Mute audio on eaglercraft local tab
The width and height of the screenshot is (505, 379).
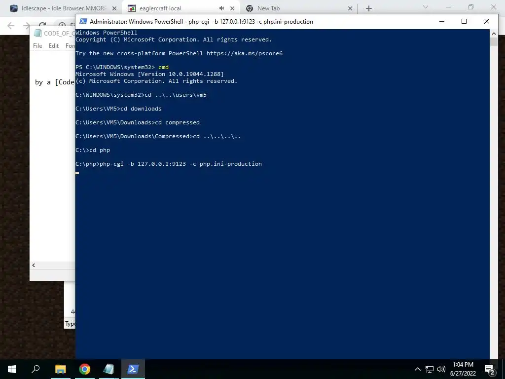[221, 8]
